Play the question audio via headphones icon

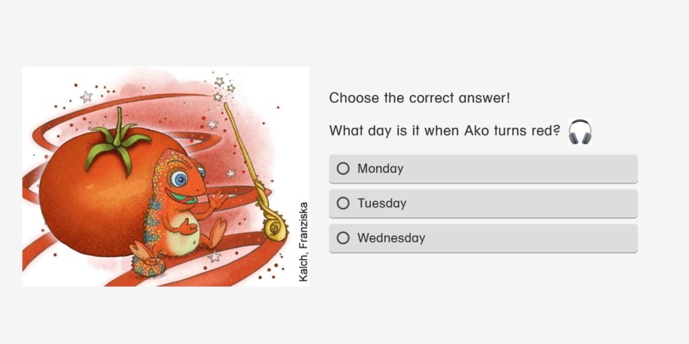[579, 131]
